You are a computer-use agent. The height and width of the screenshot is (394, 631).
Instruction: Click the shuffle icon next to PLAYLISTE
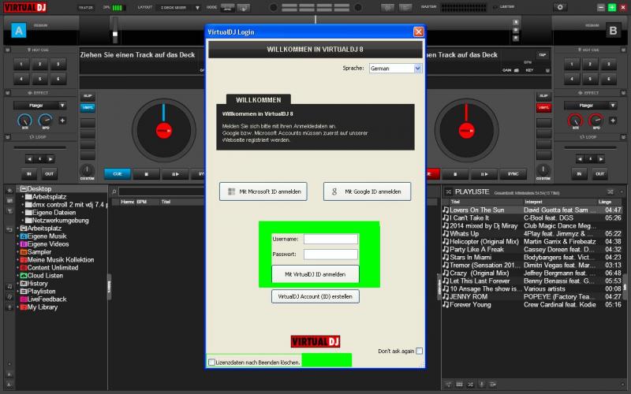tap(448, 191)
